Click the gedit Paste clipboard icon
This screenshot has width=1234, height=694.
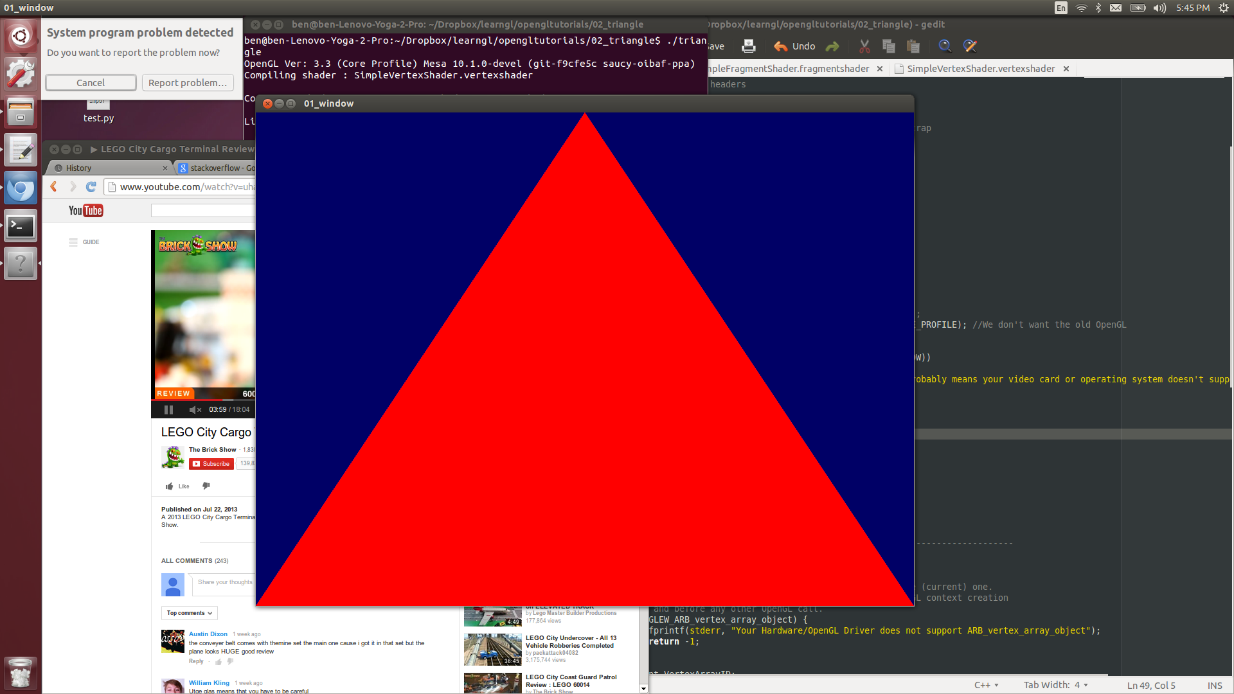point(913,46)
